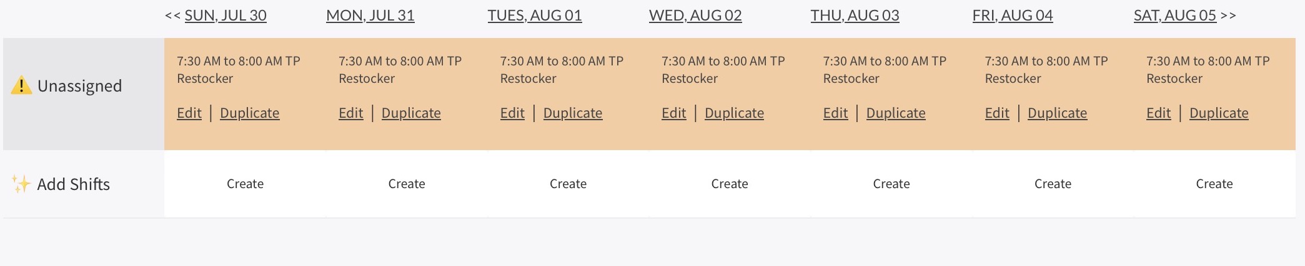
Task: Open the WED, AUG 02 day header
Action: 695,16
